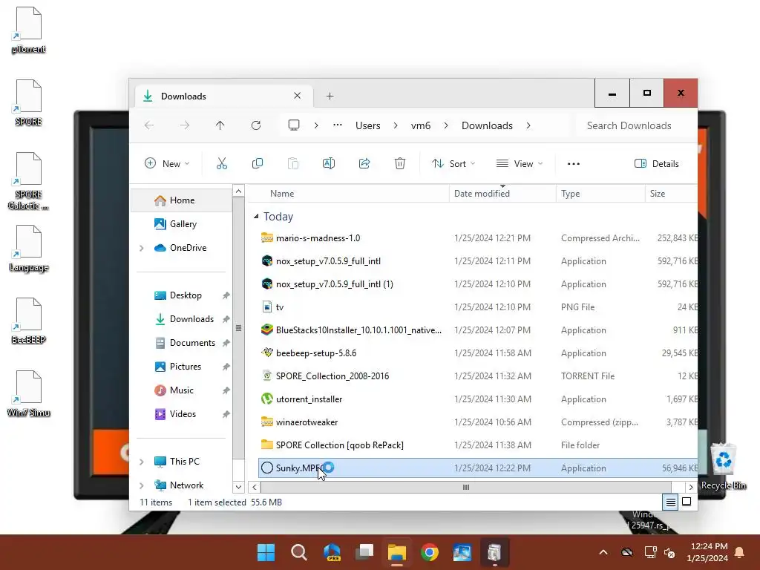
Task: Click the Delete trash icon
Action: [x=400, y=164]
